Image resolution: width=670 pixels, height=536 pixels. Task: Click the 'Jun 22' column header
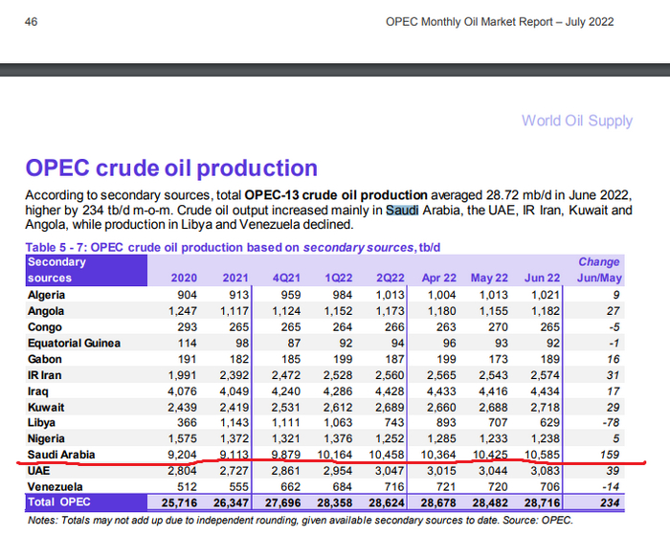[543, 278]
